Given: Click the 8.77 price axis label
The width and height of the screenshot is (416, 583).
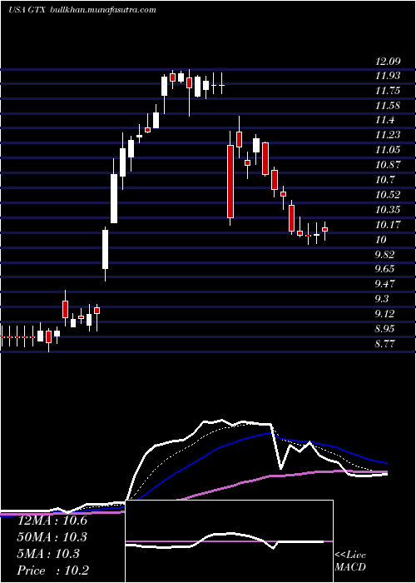Looking at the screenshot, I should [x=384, y=343].
